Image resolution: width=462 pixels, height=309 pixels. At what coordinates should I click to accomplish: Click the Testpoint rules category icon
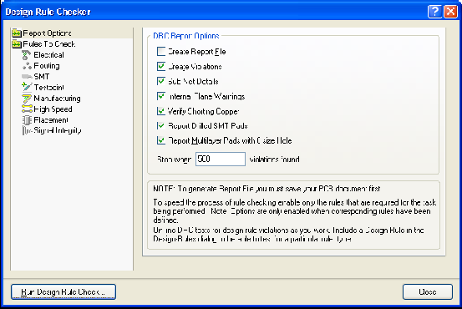[x=27, y=87]
